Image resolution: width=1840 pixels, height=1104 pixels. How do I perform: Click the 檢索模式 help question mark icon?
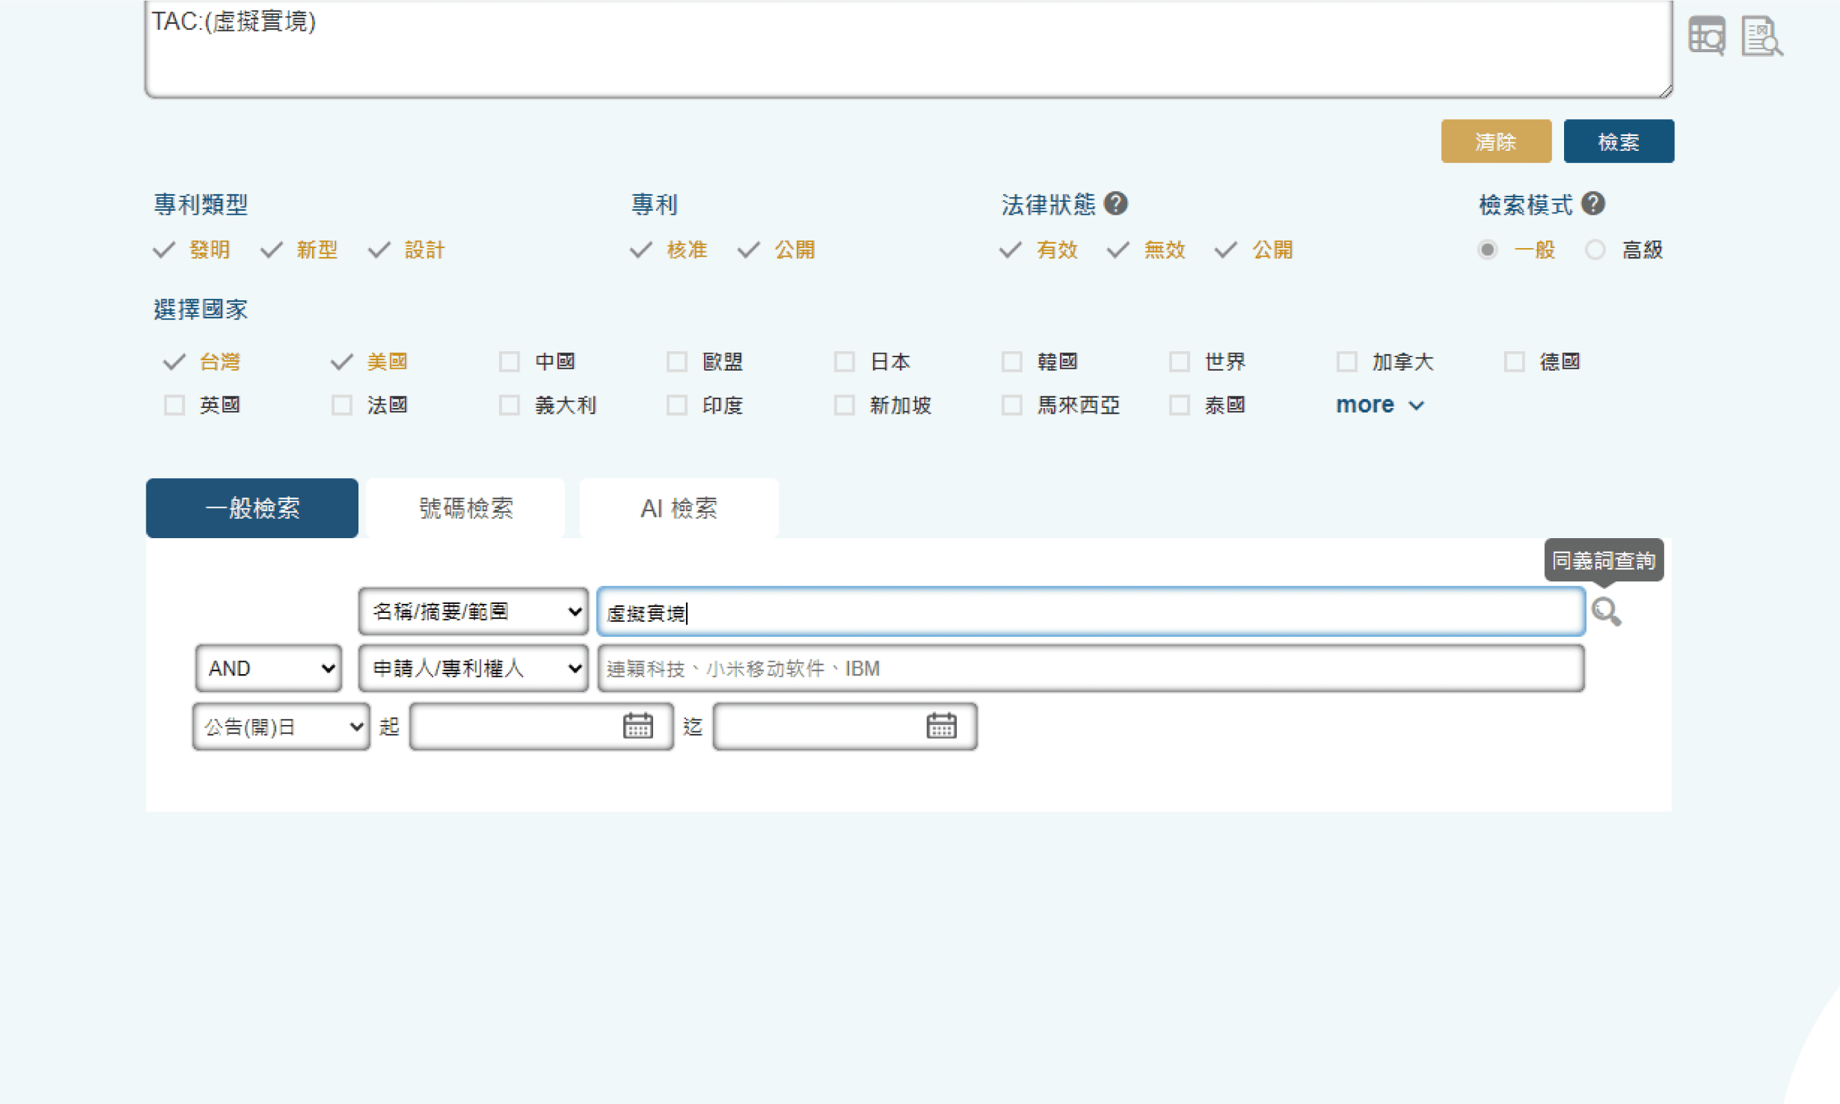[x=1593, y=203]
